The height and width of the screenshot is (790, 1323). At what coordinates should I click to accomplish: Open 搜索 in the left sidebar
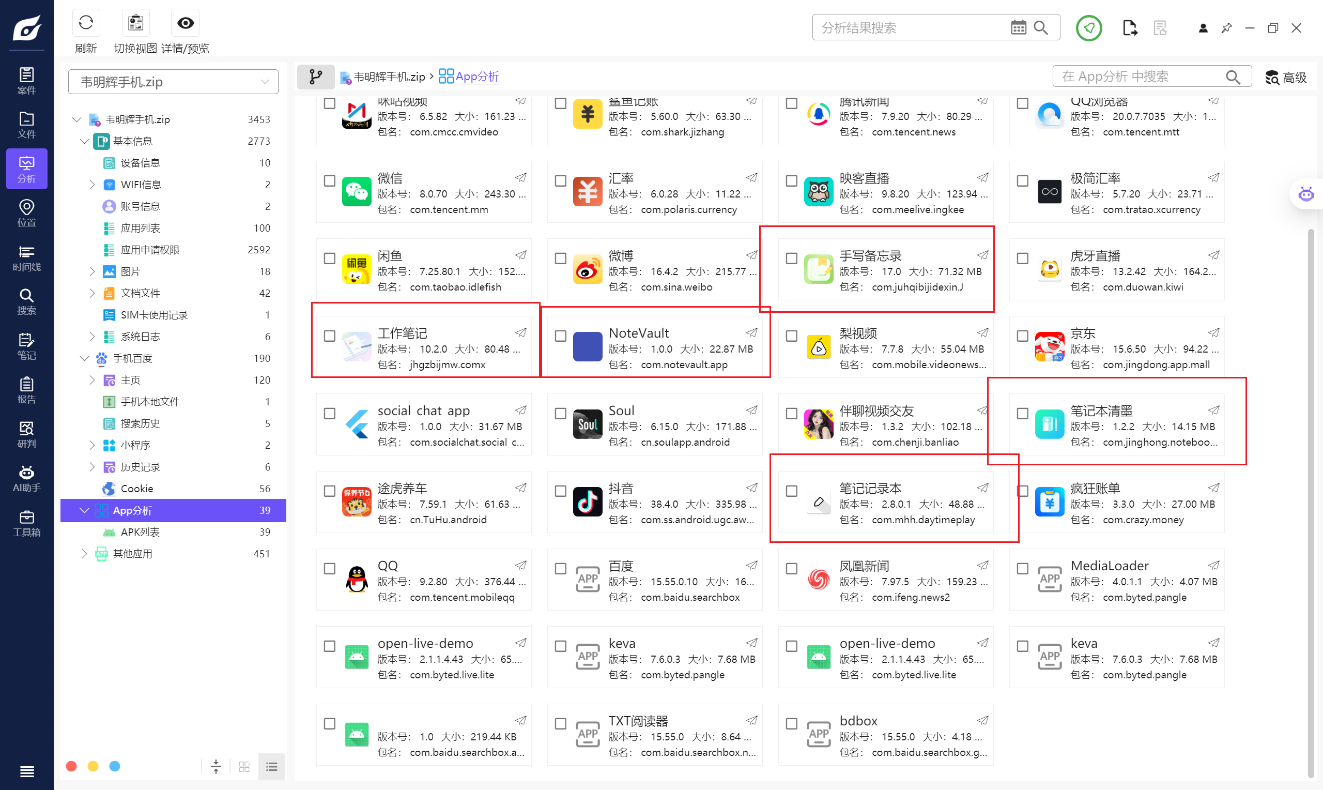click(26, 302)
